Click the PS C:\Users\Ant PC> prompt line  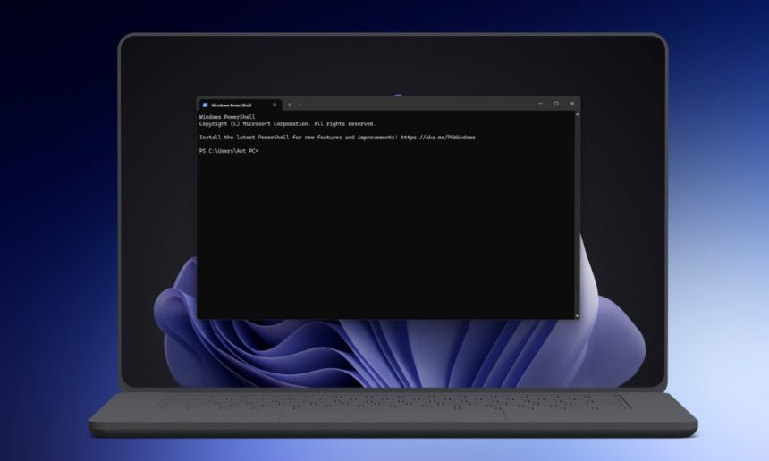click(x=229, y=151)
